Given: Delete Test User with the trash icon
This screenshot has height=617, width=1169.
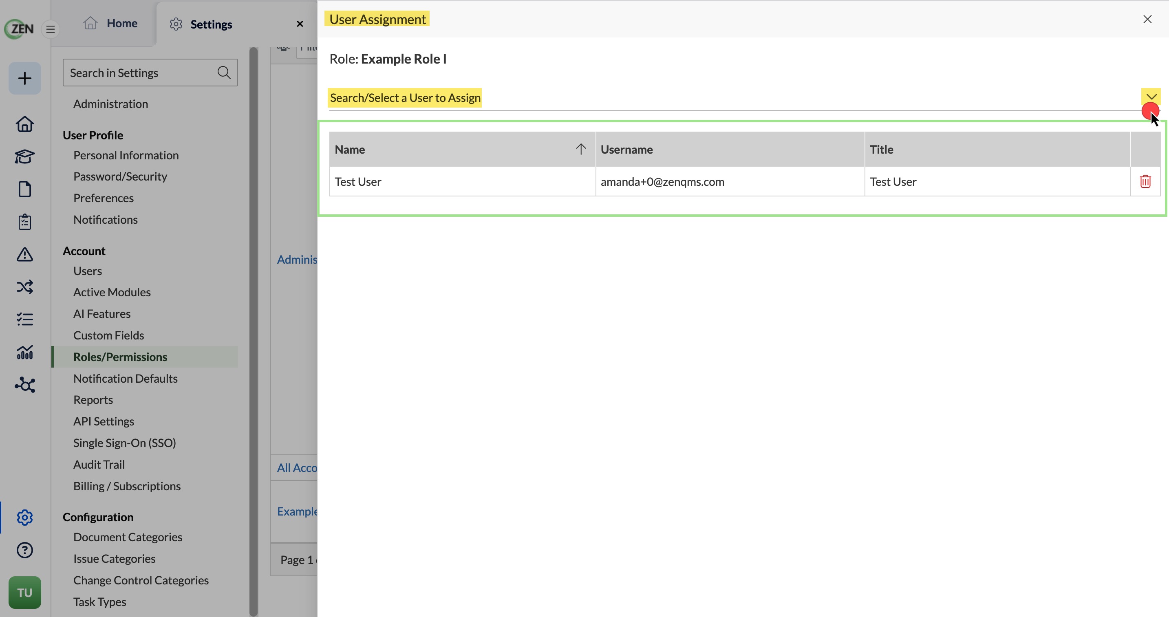Looking at the screenshot, I should coord(1145,181).
